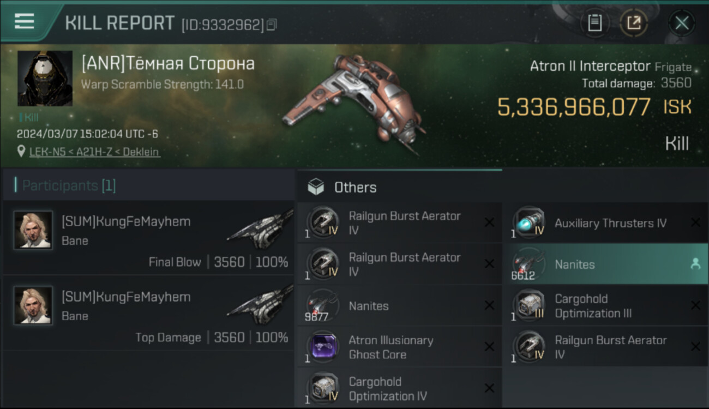Click the person icon on Nanites row
Image resolution: width=709 pixels, height=409 pixels.
[695, 264]
